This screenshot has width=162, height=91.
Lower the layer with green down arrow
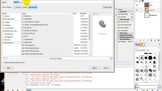[148, 40]
